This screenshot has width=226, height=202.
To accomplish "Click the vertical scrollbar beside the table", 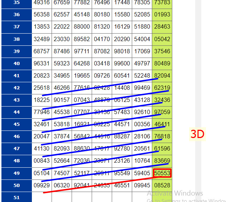I will click(x=198, y=72).
